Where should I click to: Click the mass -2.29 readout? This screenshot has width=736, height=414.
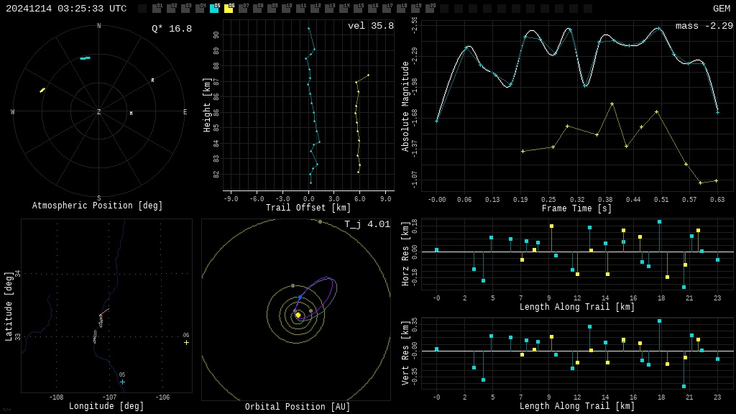(x=704, y=27)
